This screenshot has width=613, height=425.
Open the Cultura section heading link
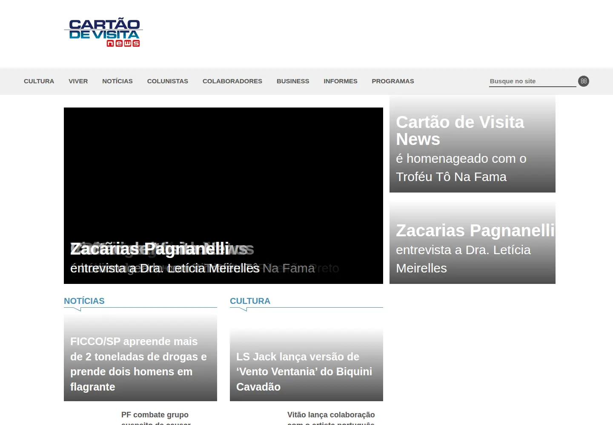(250, 301)
